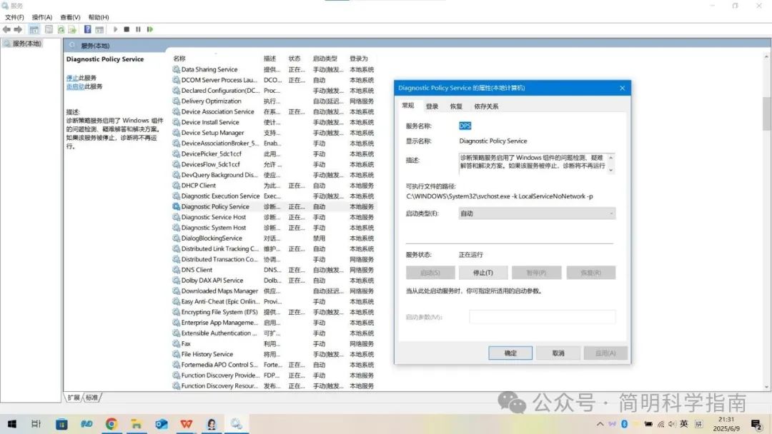Screen dimensions: 772x434
Task: Click the selected DPS service name field
Action: [465, 126]
